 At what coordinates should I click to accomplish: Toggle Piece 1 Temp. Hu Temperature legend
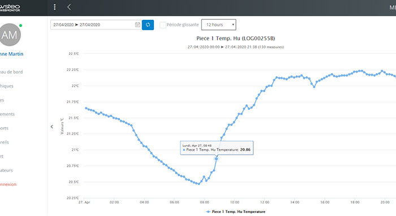236,211
